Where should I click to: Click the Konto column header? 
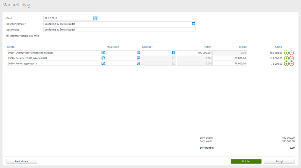coord(11,47)
